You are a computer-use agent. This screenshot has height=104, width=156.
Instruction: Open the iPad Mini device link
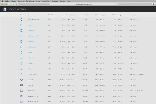(x=31, y=31)
